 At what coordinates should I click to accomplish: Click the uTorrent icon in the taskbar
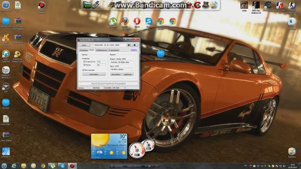53,166
